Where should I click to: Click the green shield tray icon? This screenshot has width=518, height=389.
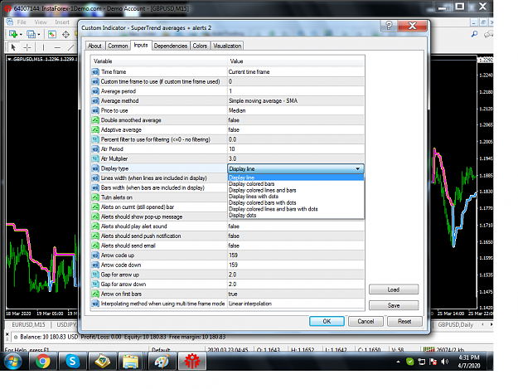(410, 362)
